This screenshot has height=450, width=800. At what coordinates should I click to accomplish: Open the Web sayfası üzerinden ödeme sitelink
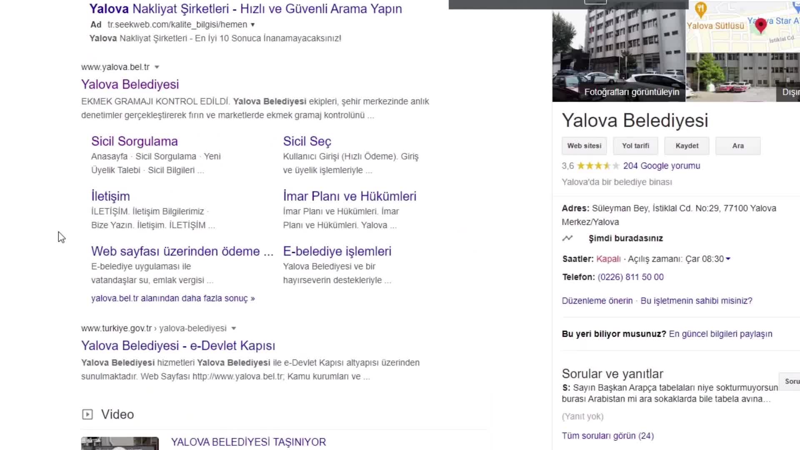click(x=182, y=251)
